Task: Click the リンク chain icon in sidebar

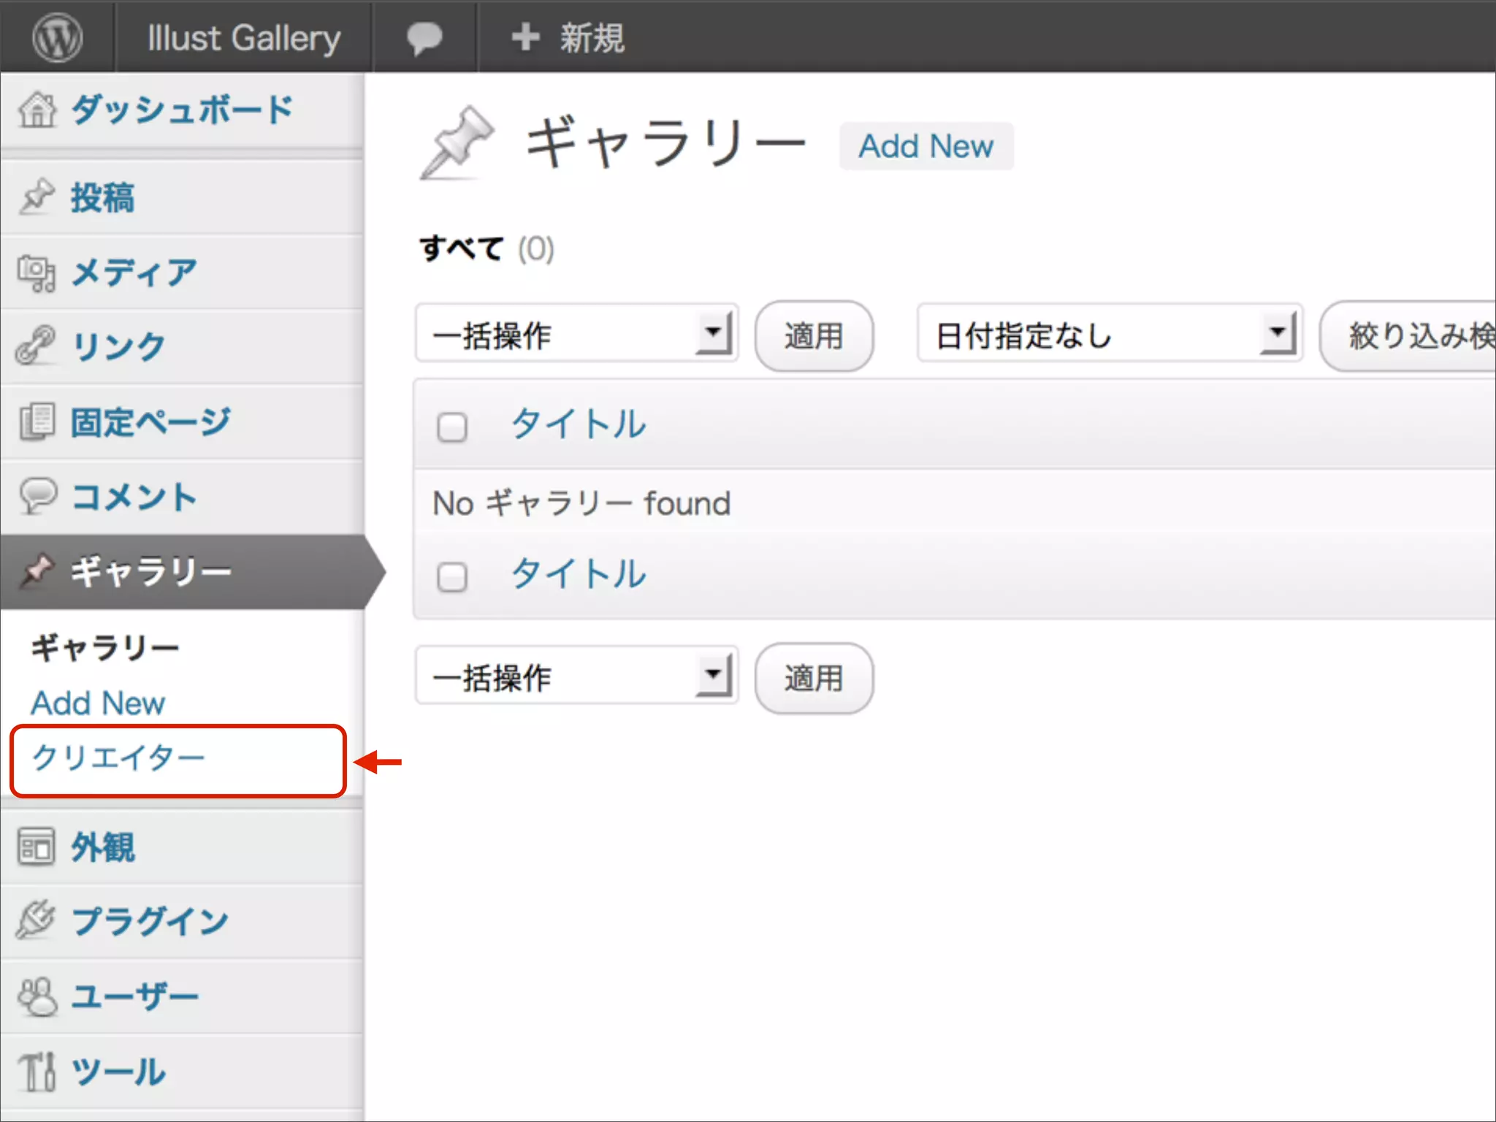Action: click(35, 346)
